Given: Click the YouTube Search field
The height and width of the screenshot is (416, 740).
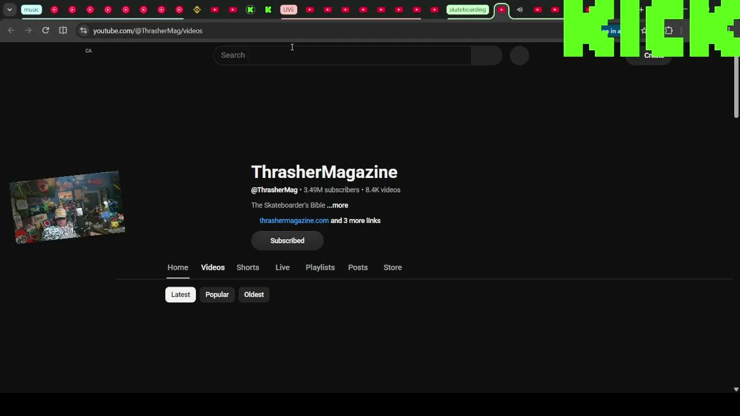Looking at the screenshot, I should click(342, 55).
